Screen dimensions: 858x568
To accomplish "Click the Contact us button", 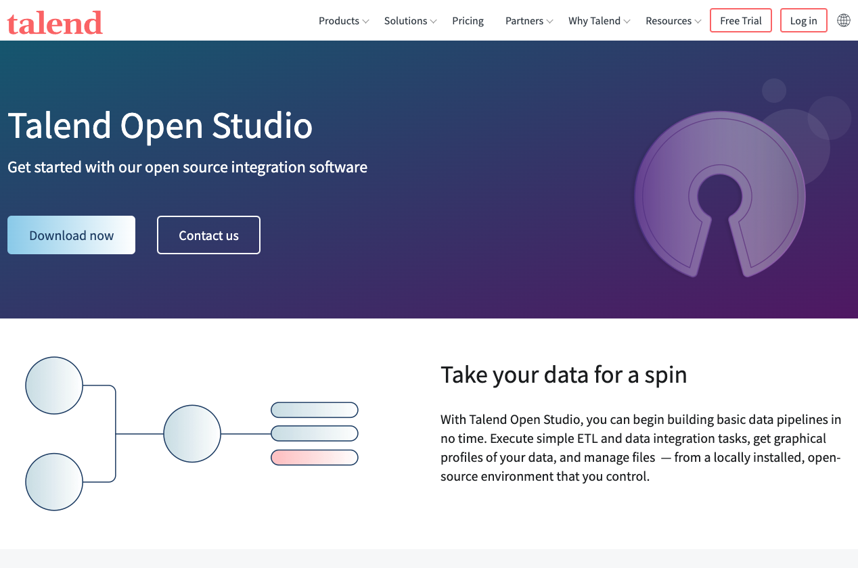I will pyautogui.click(x=208, y=235).
